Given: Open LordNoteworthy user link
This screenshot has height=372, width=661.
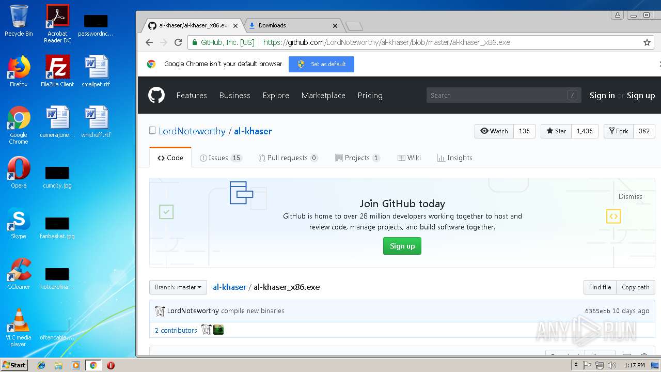Looking at the screenshot, I should (x=192, y=131).
